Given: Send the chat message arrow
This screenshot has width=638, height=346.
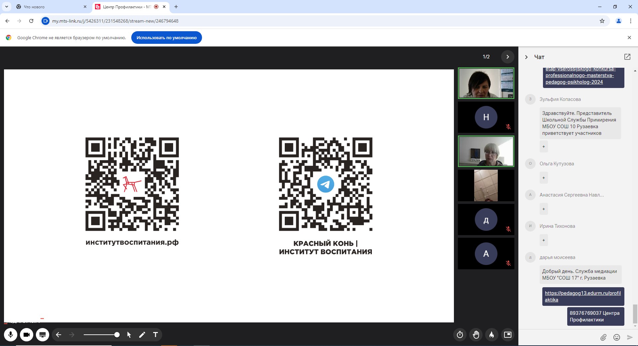Looking at the screenshot, I should [630, 337].
